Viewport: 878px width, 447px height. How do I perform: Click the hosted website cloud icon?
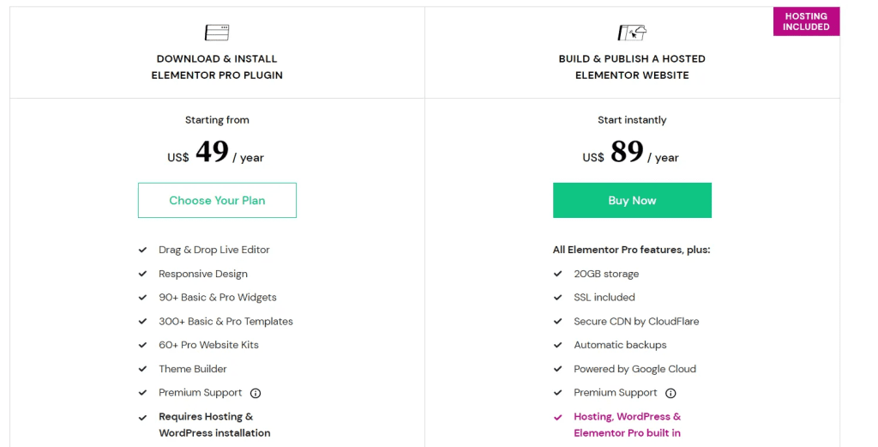click(x=632, y=33)
